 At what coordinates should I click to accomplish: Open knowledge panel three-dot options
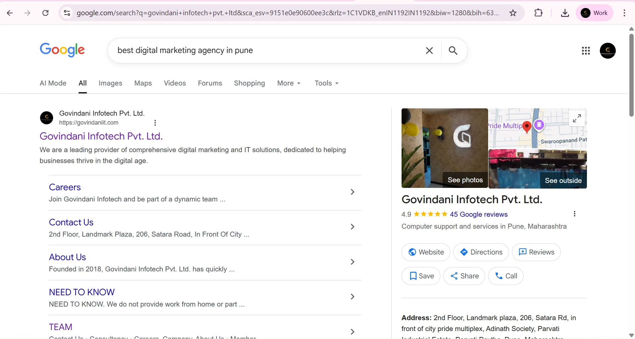tap(575, 214)
